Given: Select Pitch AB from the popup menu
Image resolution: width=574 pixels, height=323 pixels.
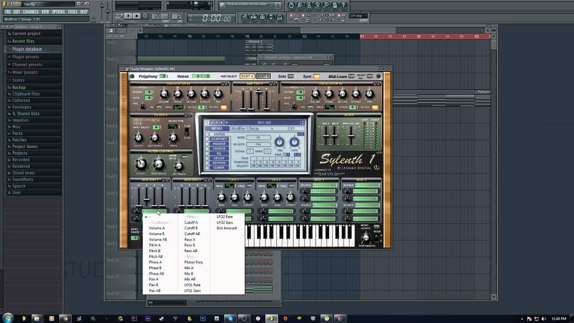Looking at the screenshot, I should point(156,257).
